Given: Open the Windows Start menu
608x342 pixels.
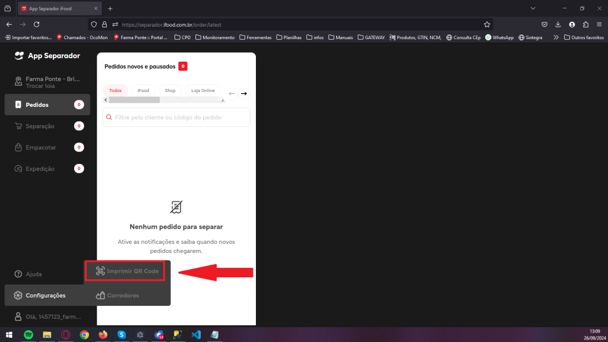Looking at the screenshot, I should (9, 335).
